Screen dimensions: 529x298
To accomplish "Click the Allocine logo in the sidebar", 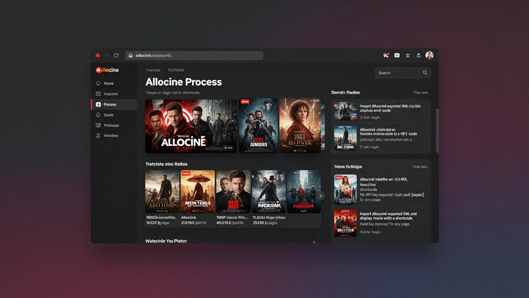I will (107, 70).
